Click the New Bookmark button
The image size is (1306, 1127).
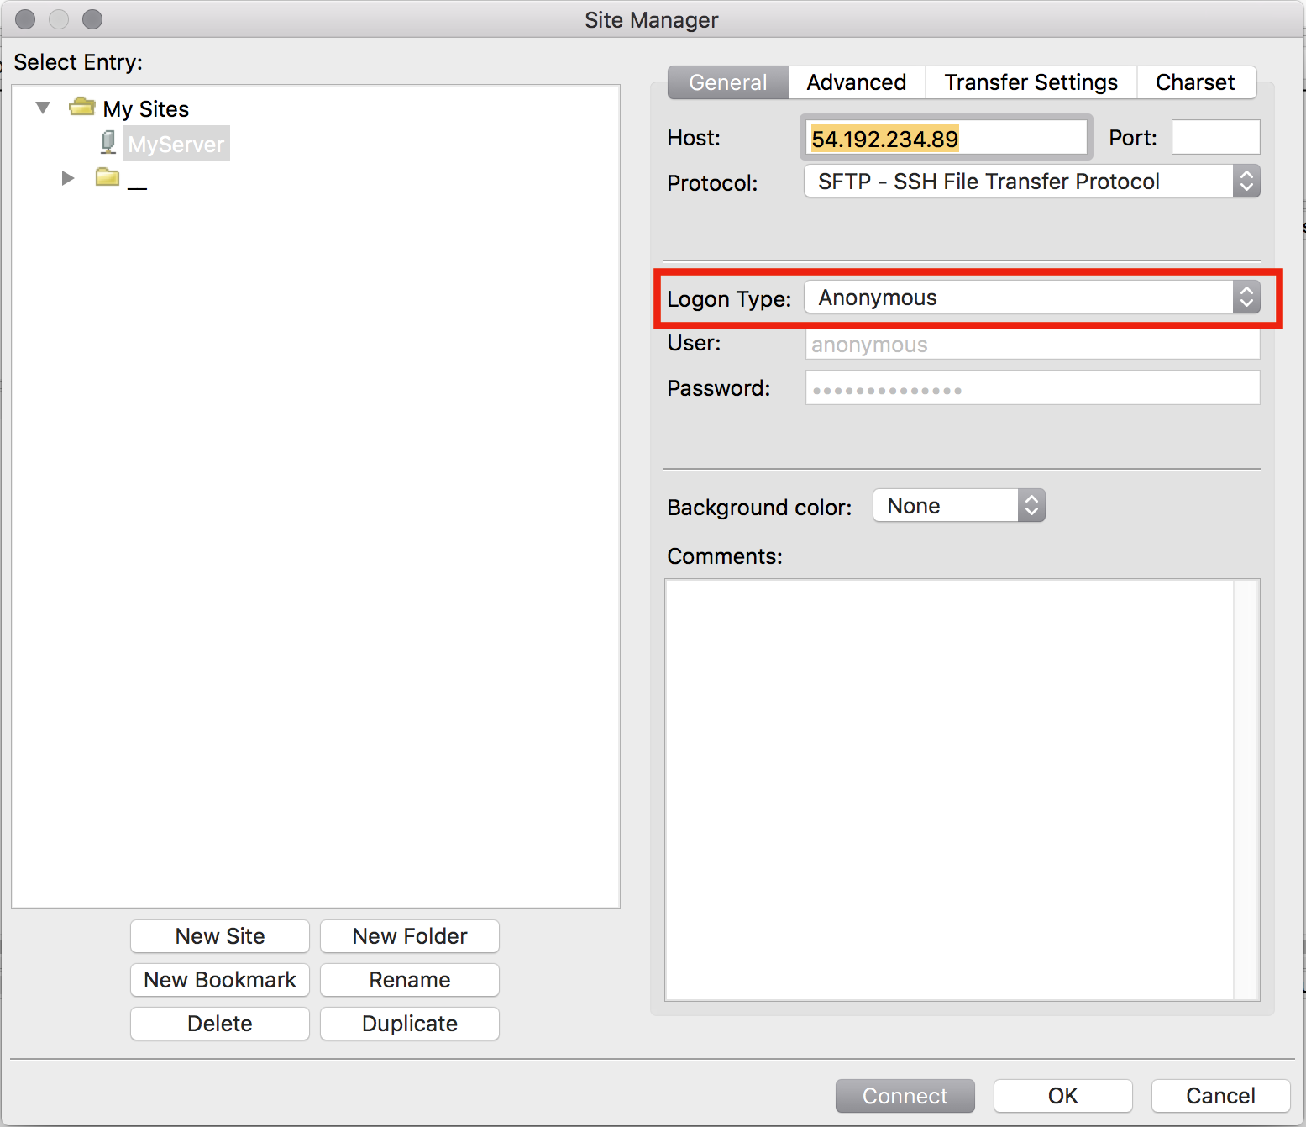219,979
